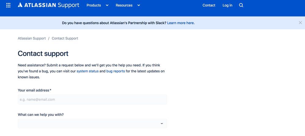
Task: Click the 'Your email address' label
Action: [35, 90]
